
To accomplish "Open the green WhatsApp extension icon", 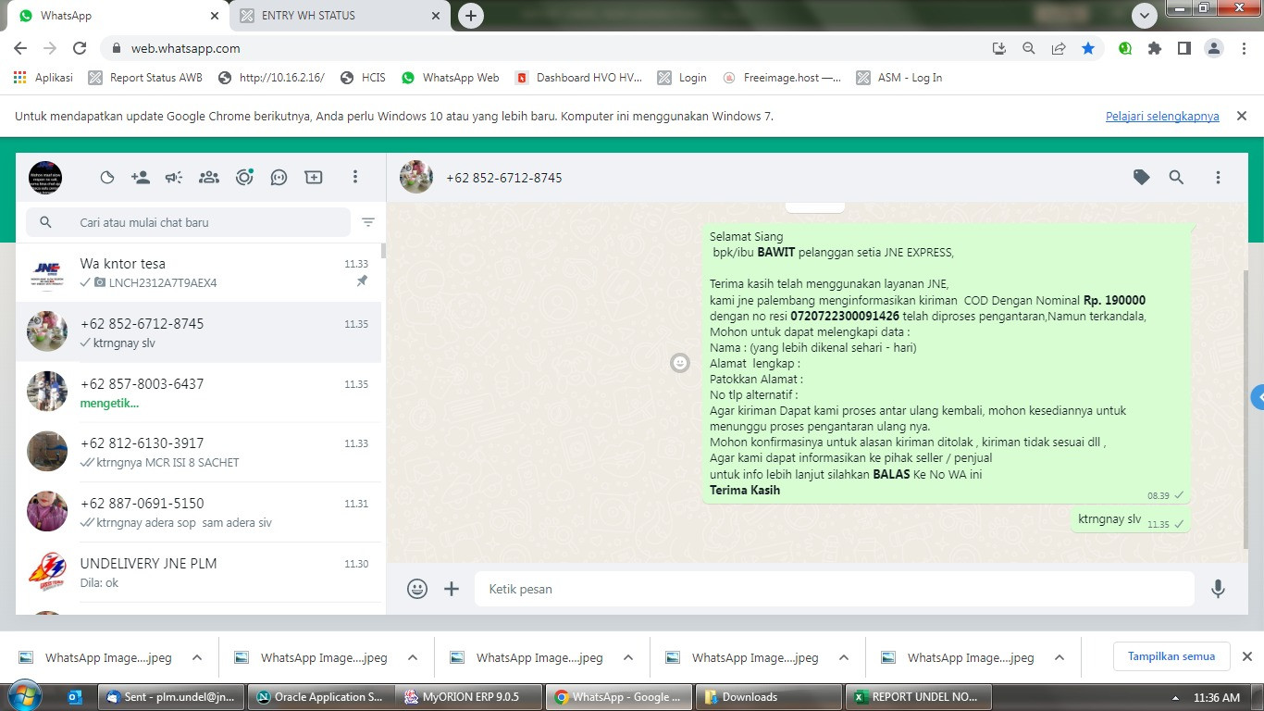I will click(x=1125, y=48).
